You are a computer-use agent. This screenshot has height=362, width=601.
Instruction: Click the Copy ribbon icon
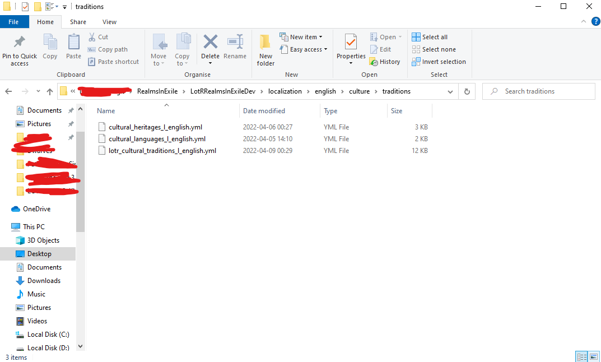tap(50, 41)
